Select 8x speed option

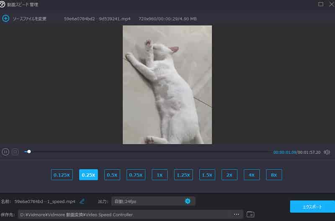click(274, 175)
